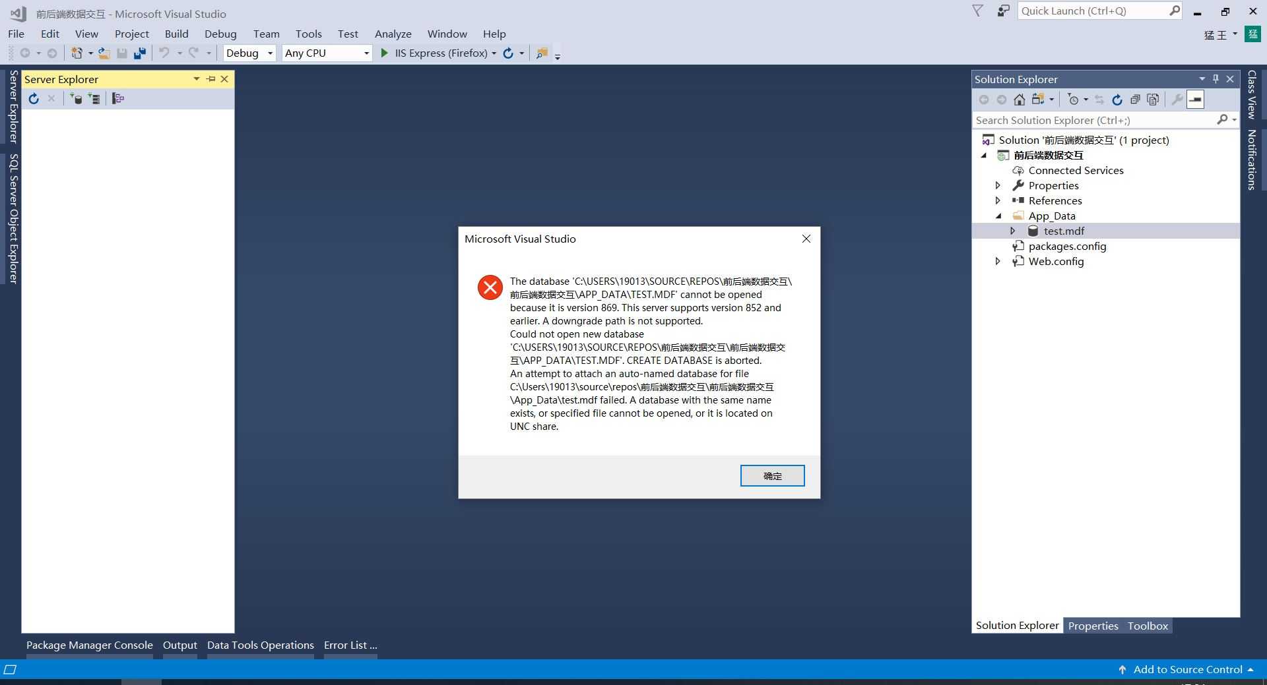Close the error dialog with X
Screen dimensions: 1267x685
pyautogui.click(x=806, y=239)
